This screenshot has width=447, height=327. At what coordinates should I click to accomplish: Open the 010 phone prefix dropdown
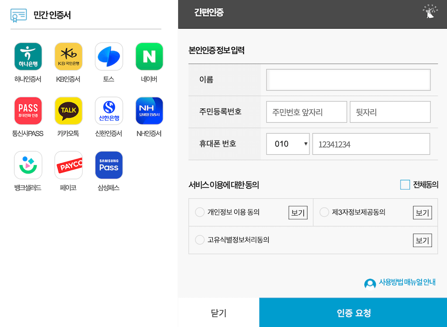click(287, 144)
